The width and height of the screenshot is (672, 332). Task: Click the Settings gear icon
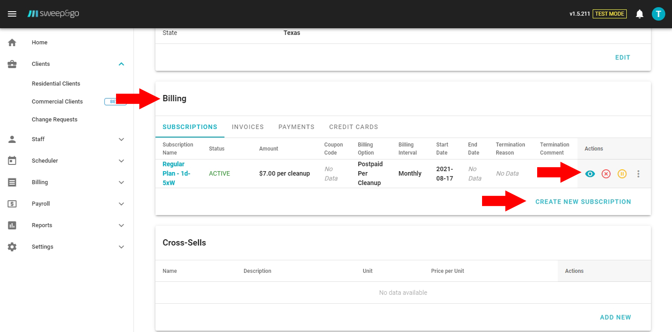pos(12,246)
